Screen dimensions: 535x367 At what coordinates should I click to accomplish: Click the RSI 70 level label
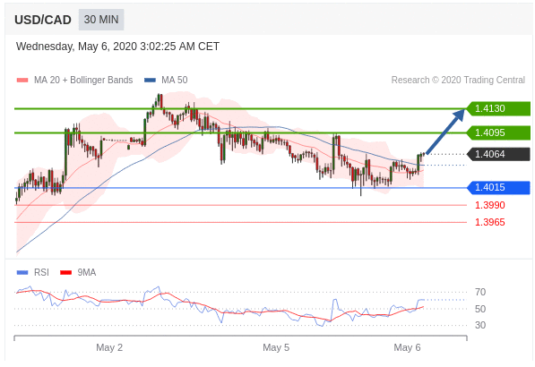click(x=480, y=292)
